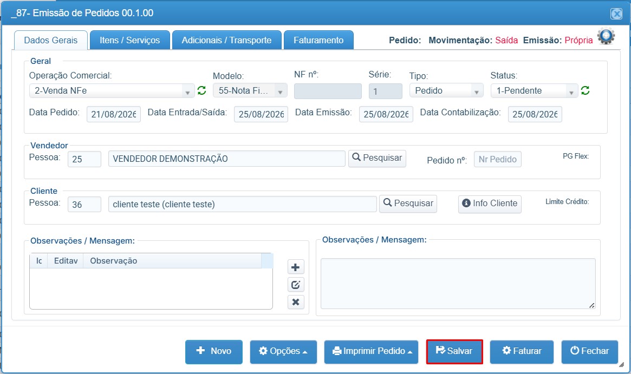The height and width of the screenshot is (374, 631).
Task: Click the Faturar button
Action: tap(522, 351)
